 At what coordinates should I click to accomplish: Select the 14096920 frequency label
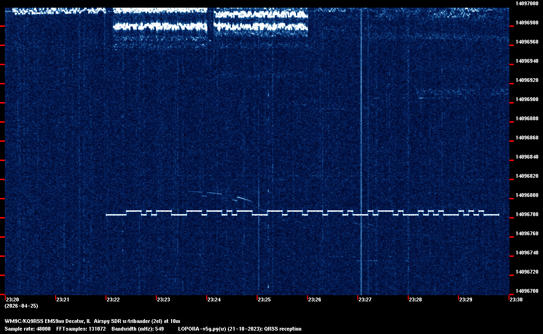pyautogui.click(x=527, y=81)
